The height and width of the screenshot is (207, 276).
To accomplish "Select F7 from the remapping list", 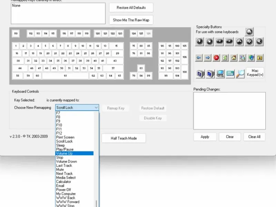I will click(x=75, y=113).
